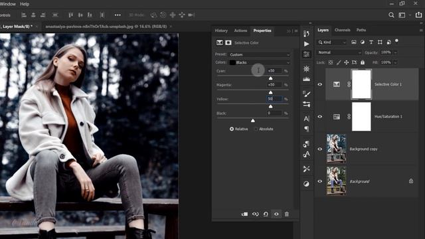Switch to the Actions tab
This screenshot has height=239, width=425.
(240, 31)
